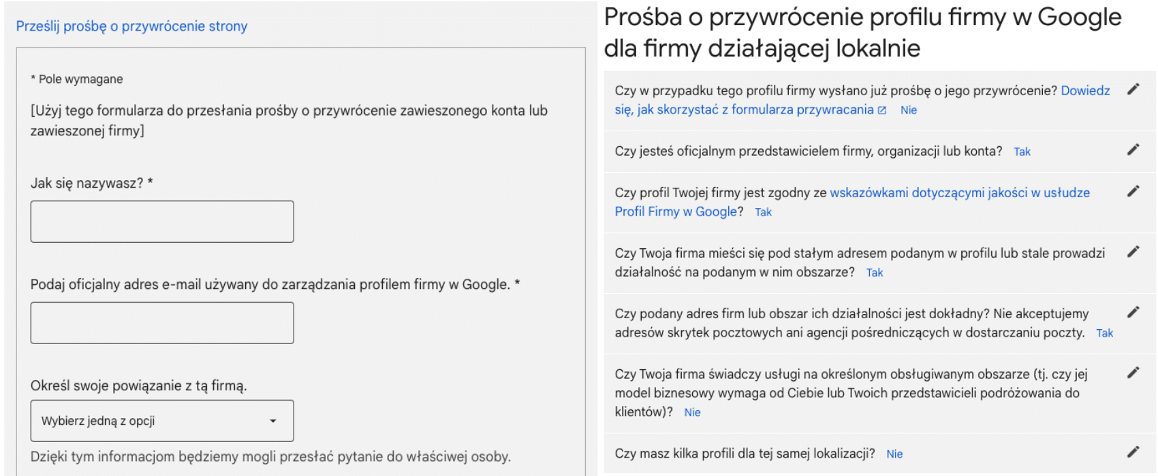Click 'Nie' answer for multiple profiles question

click(894, 454)
